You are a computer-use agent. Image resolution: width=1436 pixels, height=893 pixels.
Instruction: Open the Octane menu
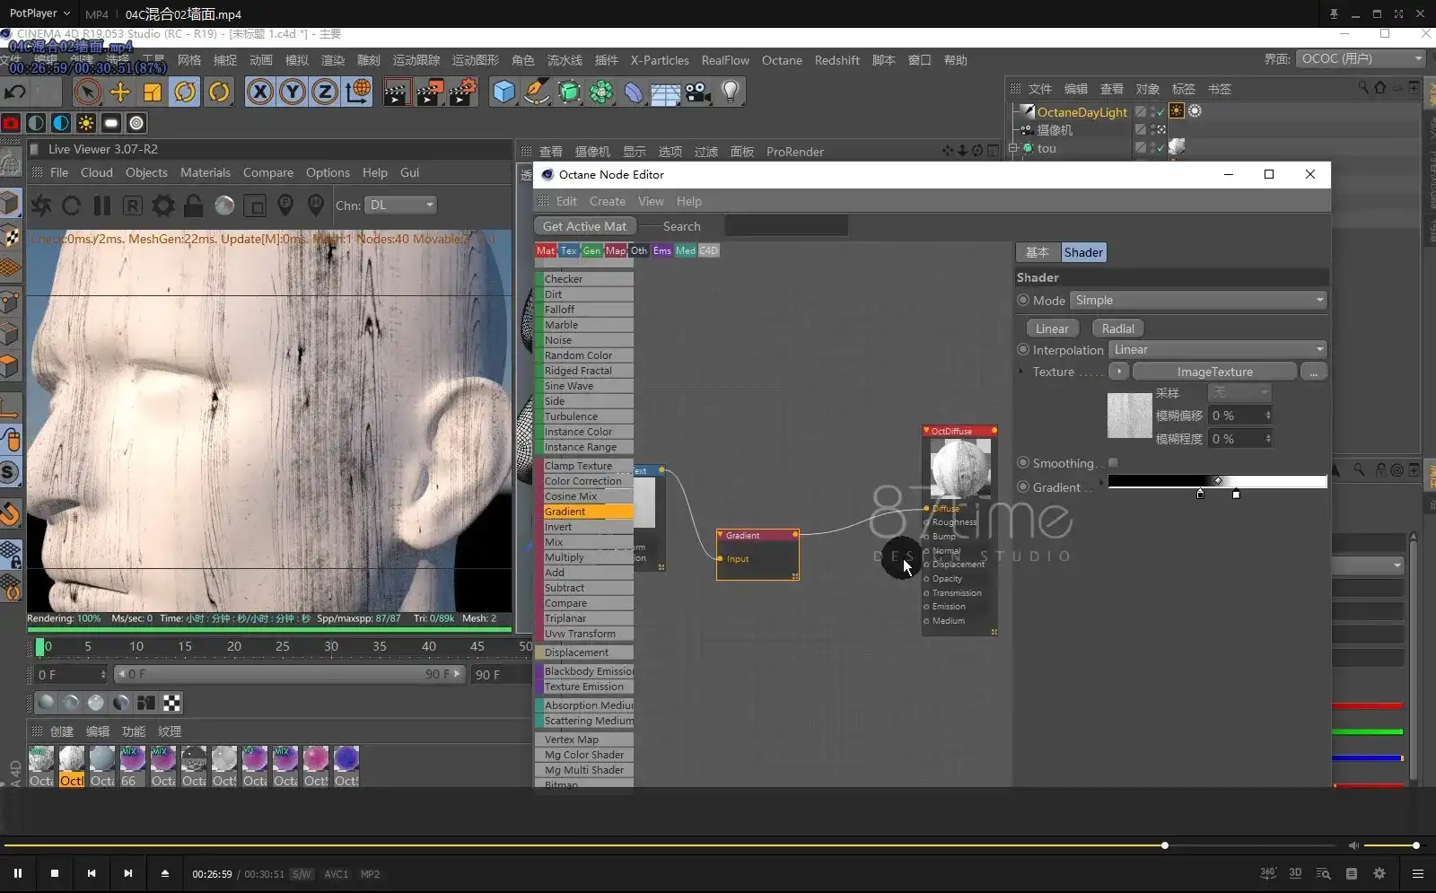coord(781,60)
